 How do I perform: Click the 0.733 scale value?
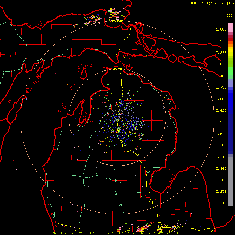point(221,87)
